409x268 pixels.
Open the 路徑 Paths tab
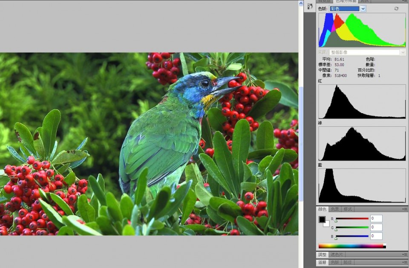(x=348, y=262)
